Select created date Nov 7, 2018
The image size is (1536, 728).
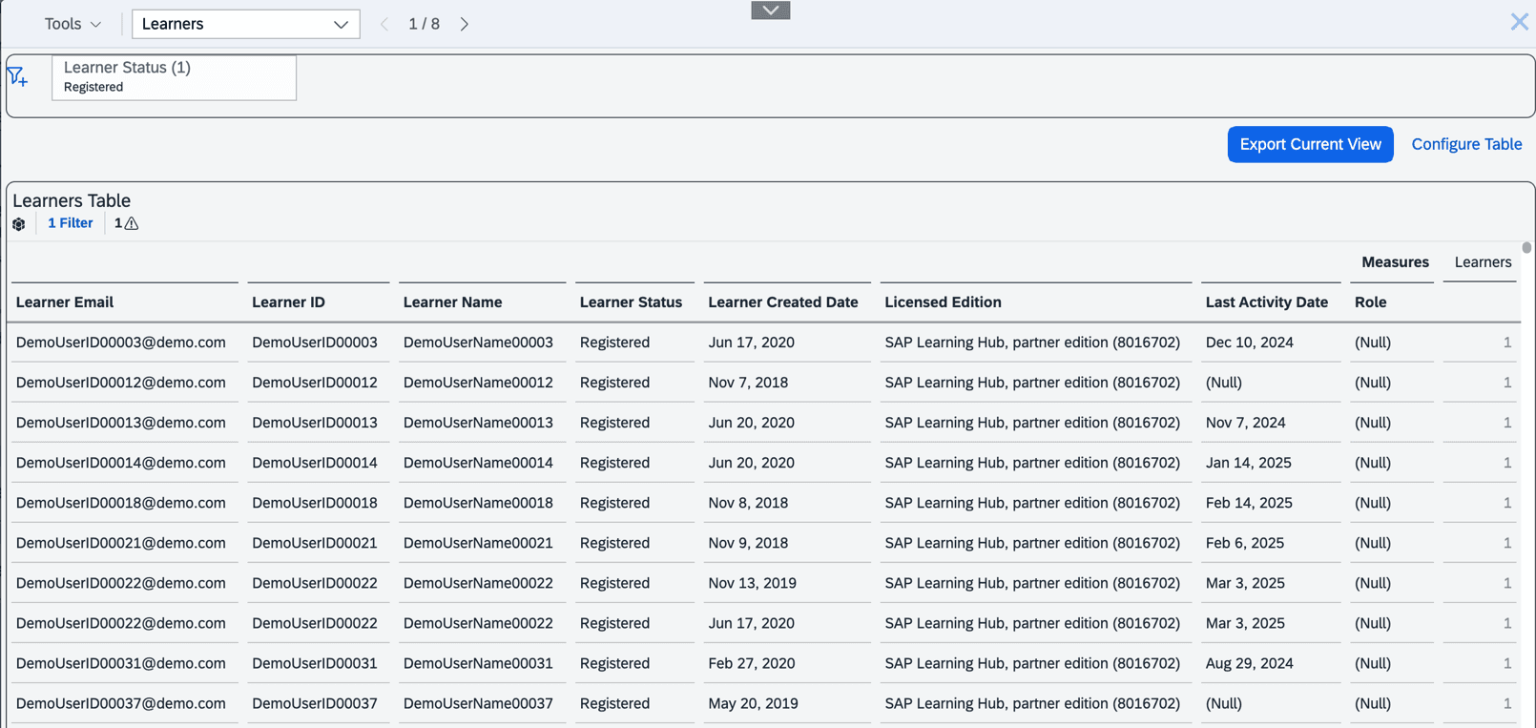coord(748,383)
